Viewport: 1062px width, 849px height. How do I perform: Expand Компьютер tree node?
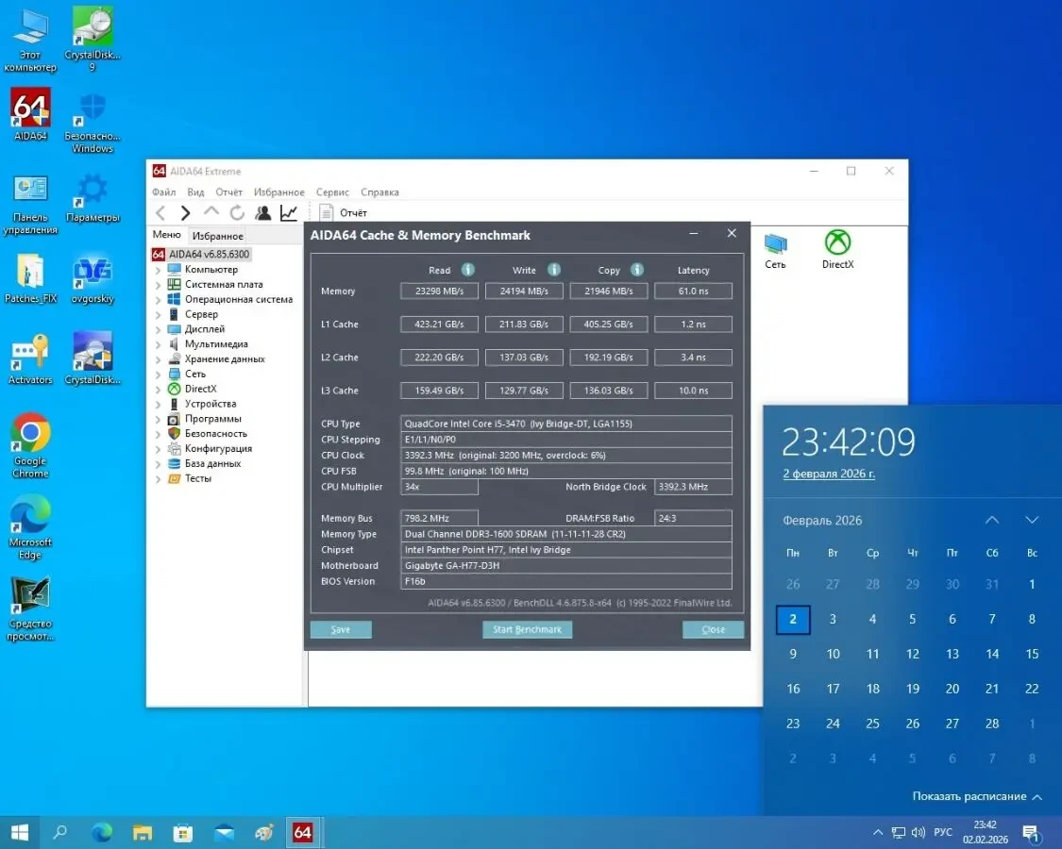coord(158,270)
